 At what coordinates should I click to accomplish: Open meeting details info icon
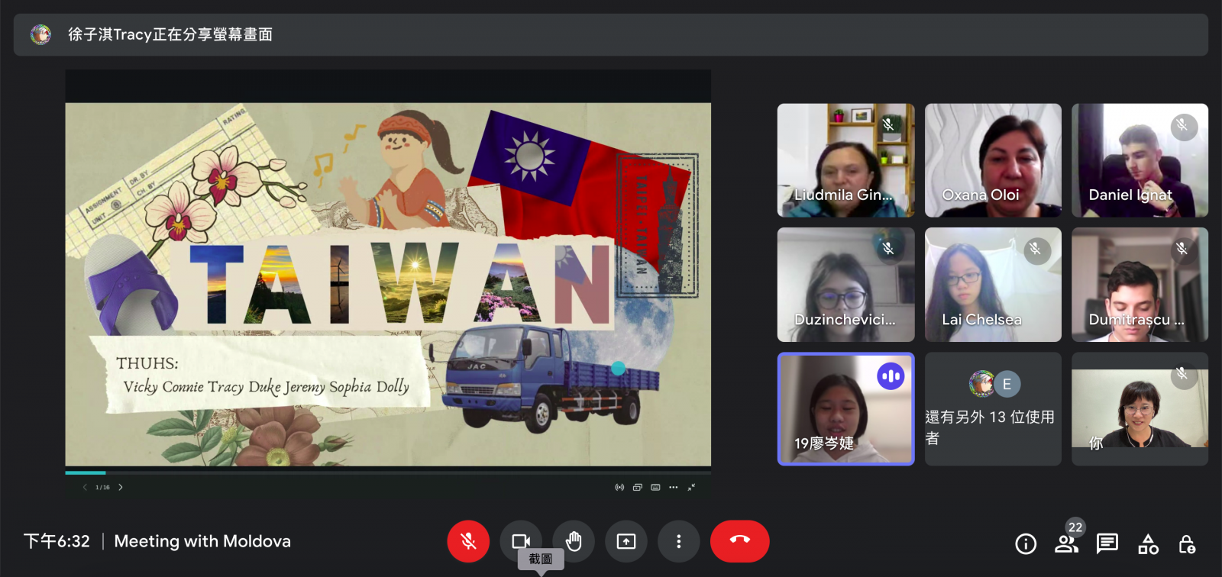click(1026, 543)
